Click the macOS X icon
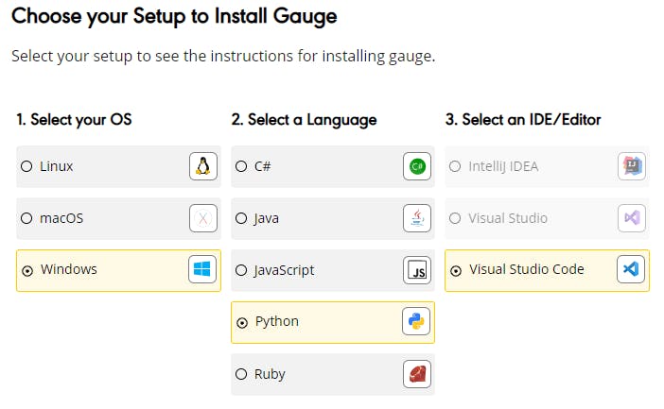The height and width of the screenshot is (409, 664). (x=201, y=218)
